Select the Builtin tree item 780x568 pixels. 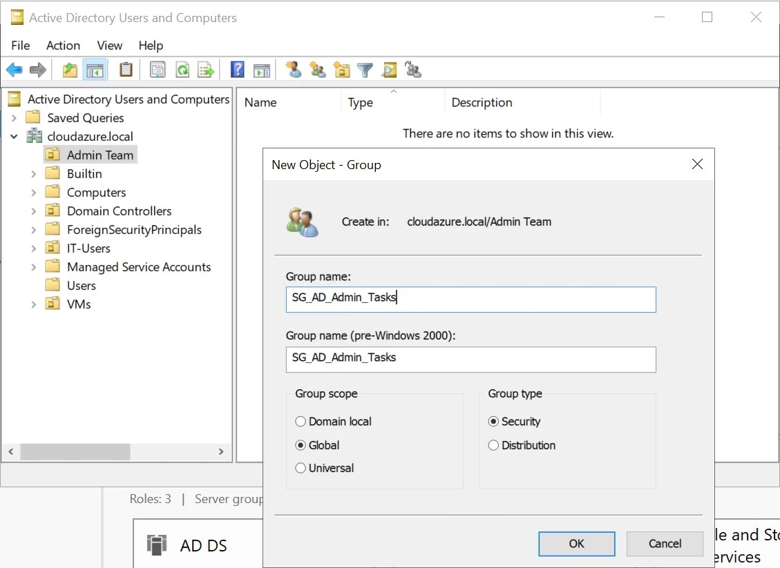(84, 174)
